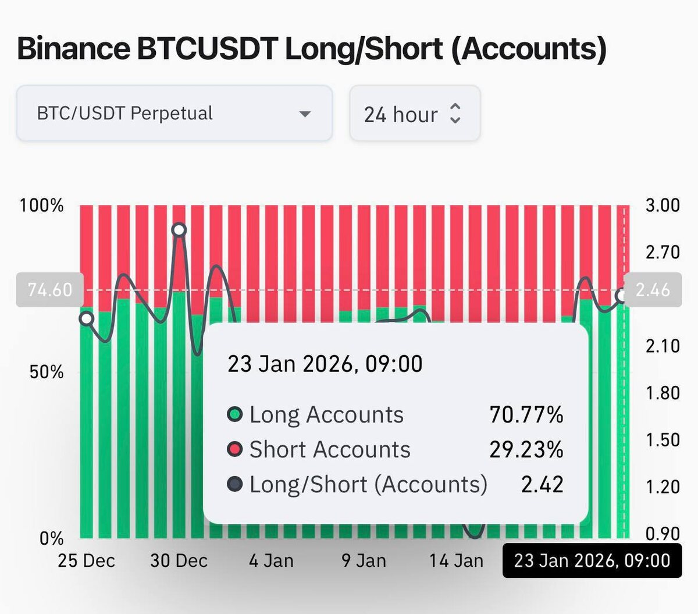698x614 pixels.
Task: Click the green Long Accounts dot in the tooltip
Action: [x=234, y=415]
